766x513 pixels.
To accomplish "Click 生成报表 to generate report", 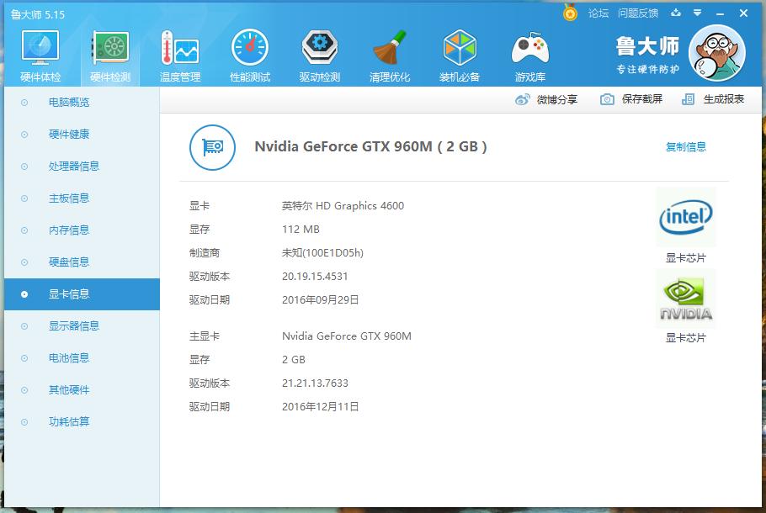I will click(x=714, y=99).
